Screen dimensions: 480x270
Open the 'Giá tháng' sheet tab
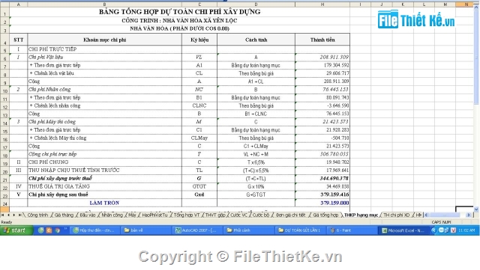64,215
